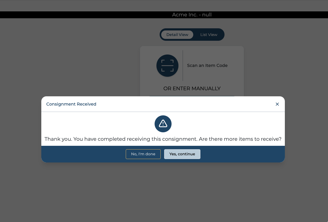Select the "Scan an Item Code" label
This screenshot has width=328, height=222.
click(x=207, y=65)
